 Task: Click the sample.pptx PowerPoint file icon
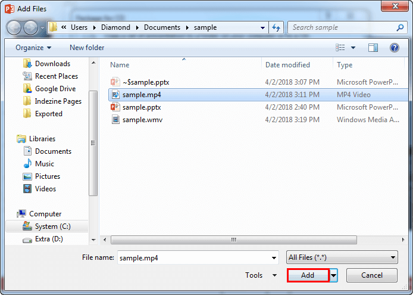pyautogui.click(x=115, y=107)
